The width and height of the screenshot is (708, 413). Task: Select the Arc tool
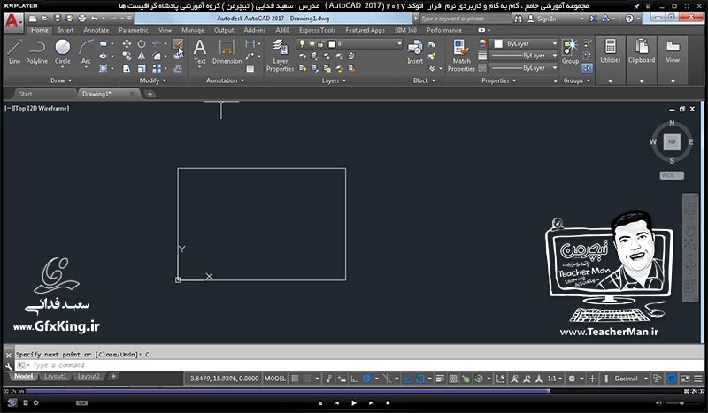point(86,52)
